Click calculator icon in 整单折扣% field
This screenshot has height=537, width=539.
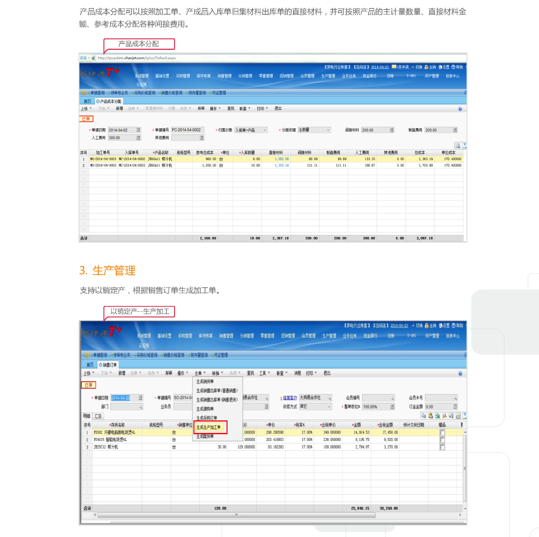point(392,407)
